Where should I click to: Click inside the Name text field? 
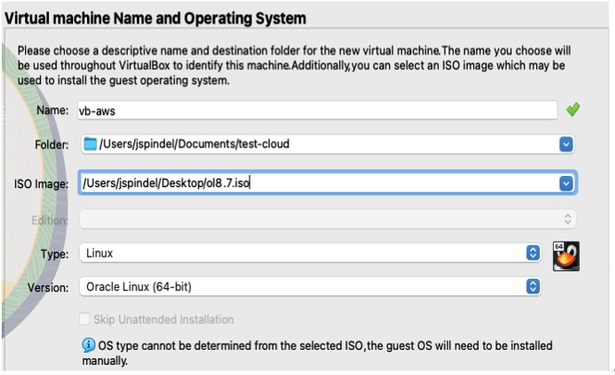pos(318,110)
